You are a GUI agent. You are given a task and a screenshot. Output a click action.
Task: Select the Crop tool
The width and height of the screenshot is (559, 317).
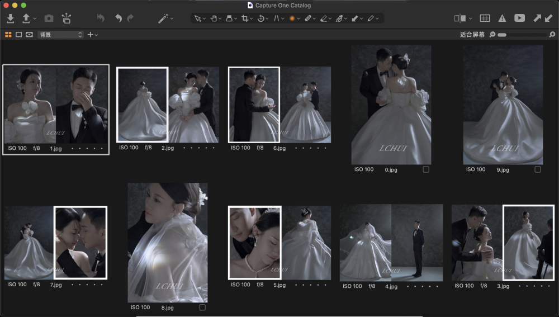[x=245, y=18]
